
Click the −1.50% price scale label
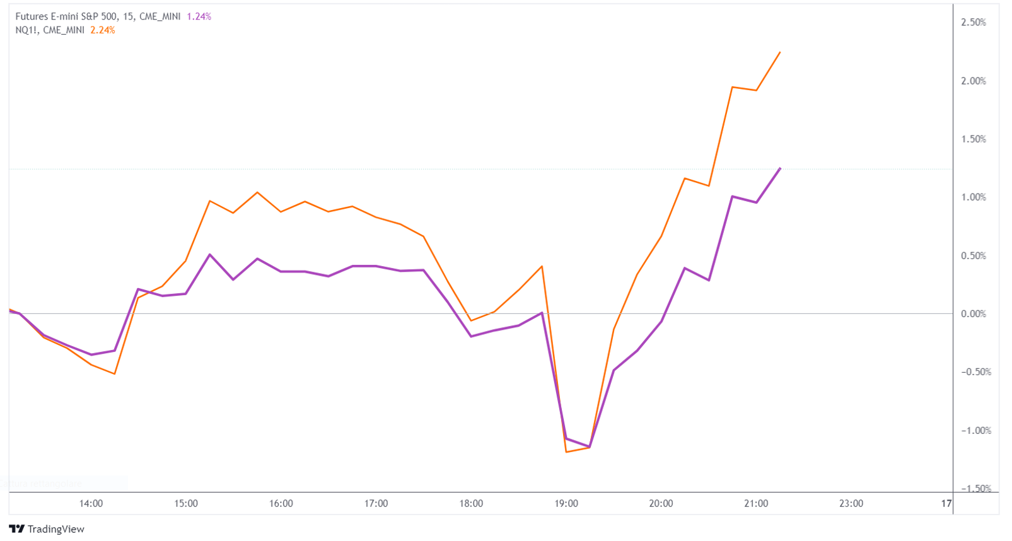click(x=975, y=488)
